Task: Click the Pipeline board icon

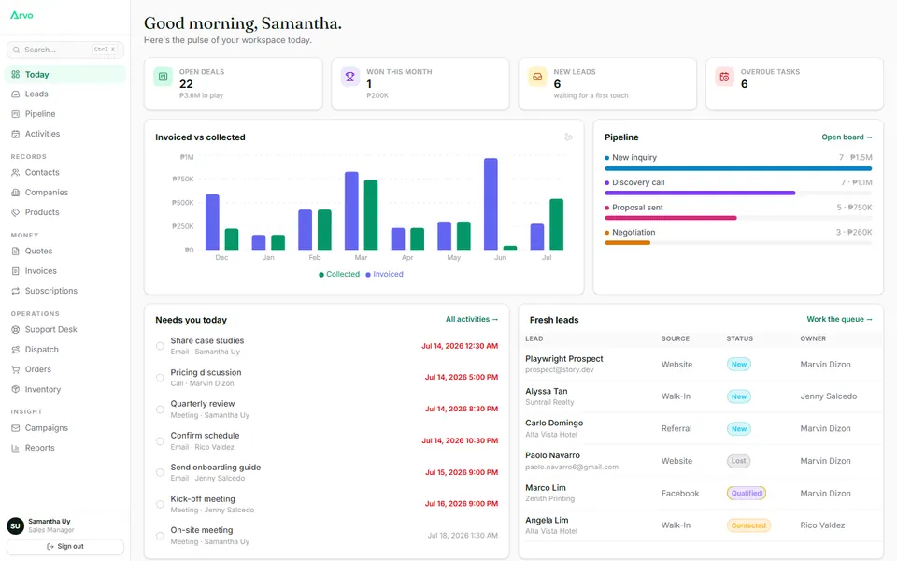Action: [16, 114]
